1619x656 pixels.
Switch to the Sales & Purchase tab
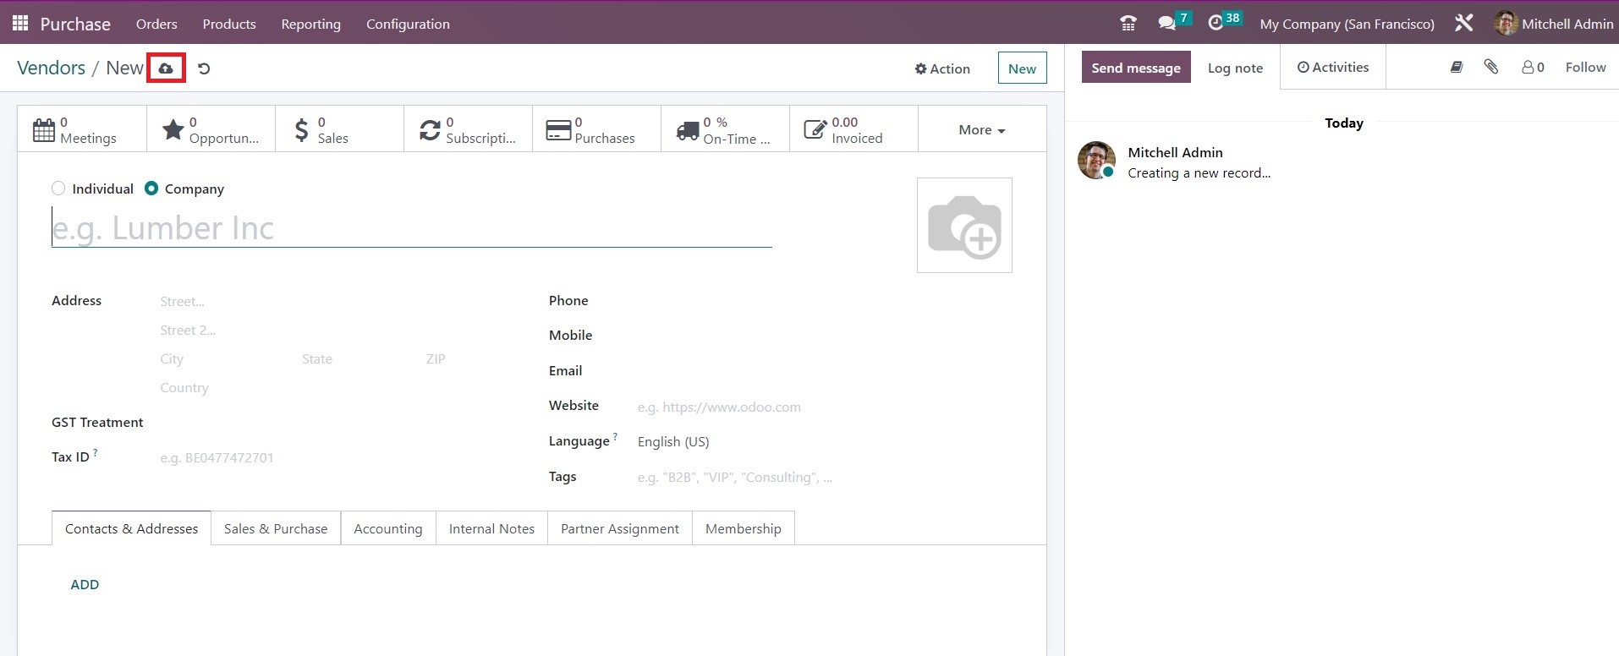click(276, 528)
